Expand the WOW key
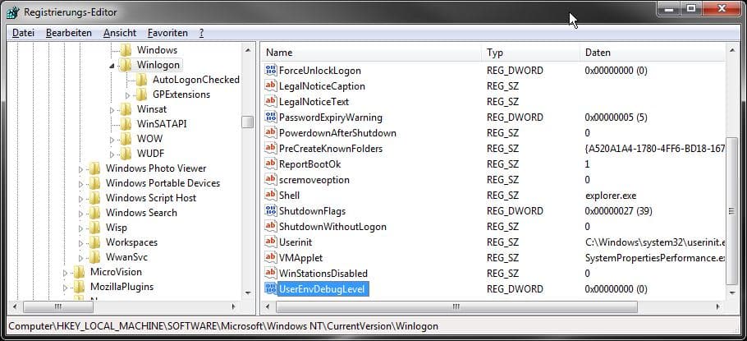The image size is (747, 341). [x=112, y=140]
